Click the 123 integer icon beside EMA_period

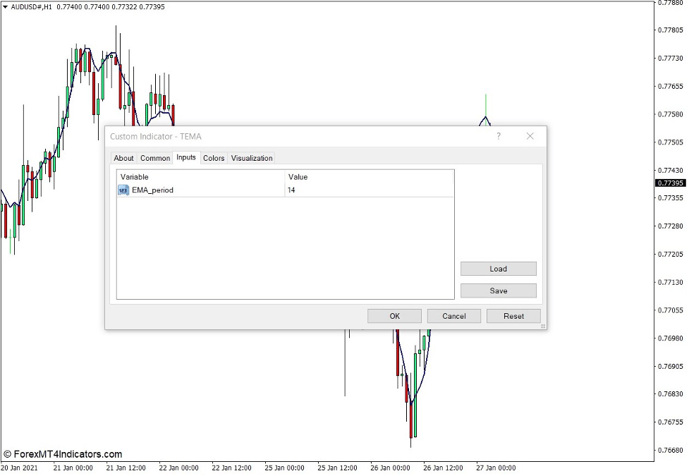click(122, 190)
